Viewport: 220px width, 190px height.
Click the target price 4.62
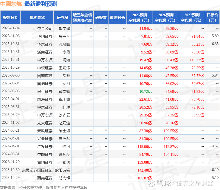click(x=215, y=146)
